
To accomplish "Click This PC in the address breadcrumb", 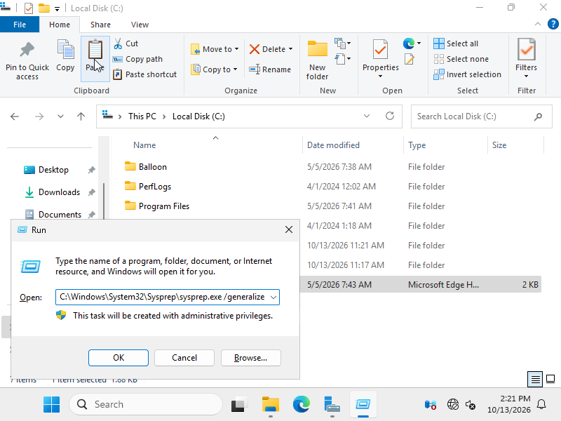I will [x=142, y=116].
